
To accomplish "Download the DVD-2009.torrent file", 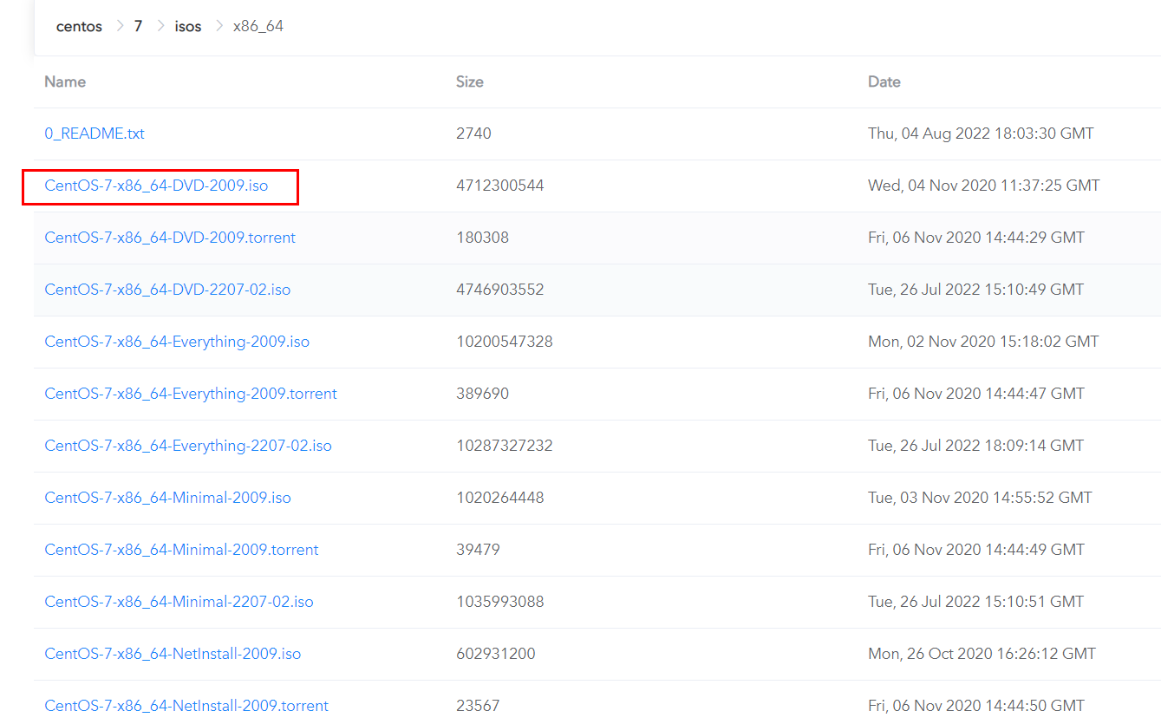I will (x=170, y=238).
